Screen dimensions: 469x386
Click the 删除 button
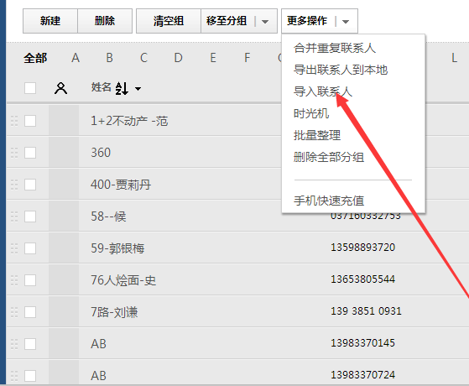[105, 21]
